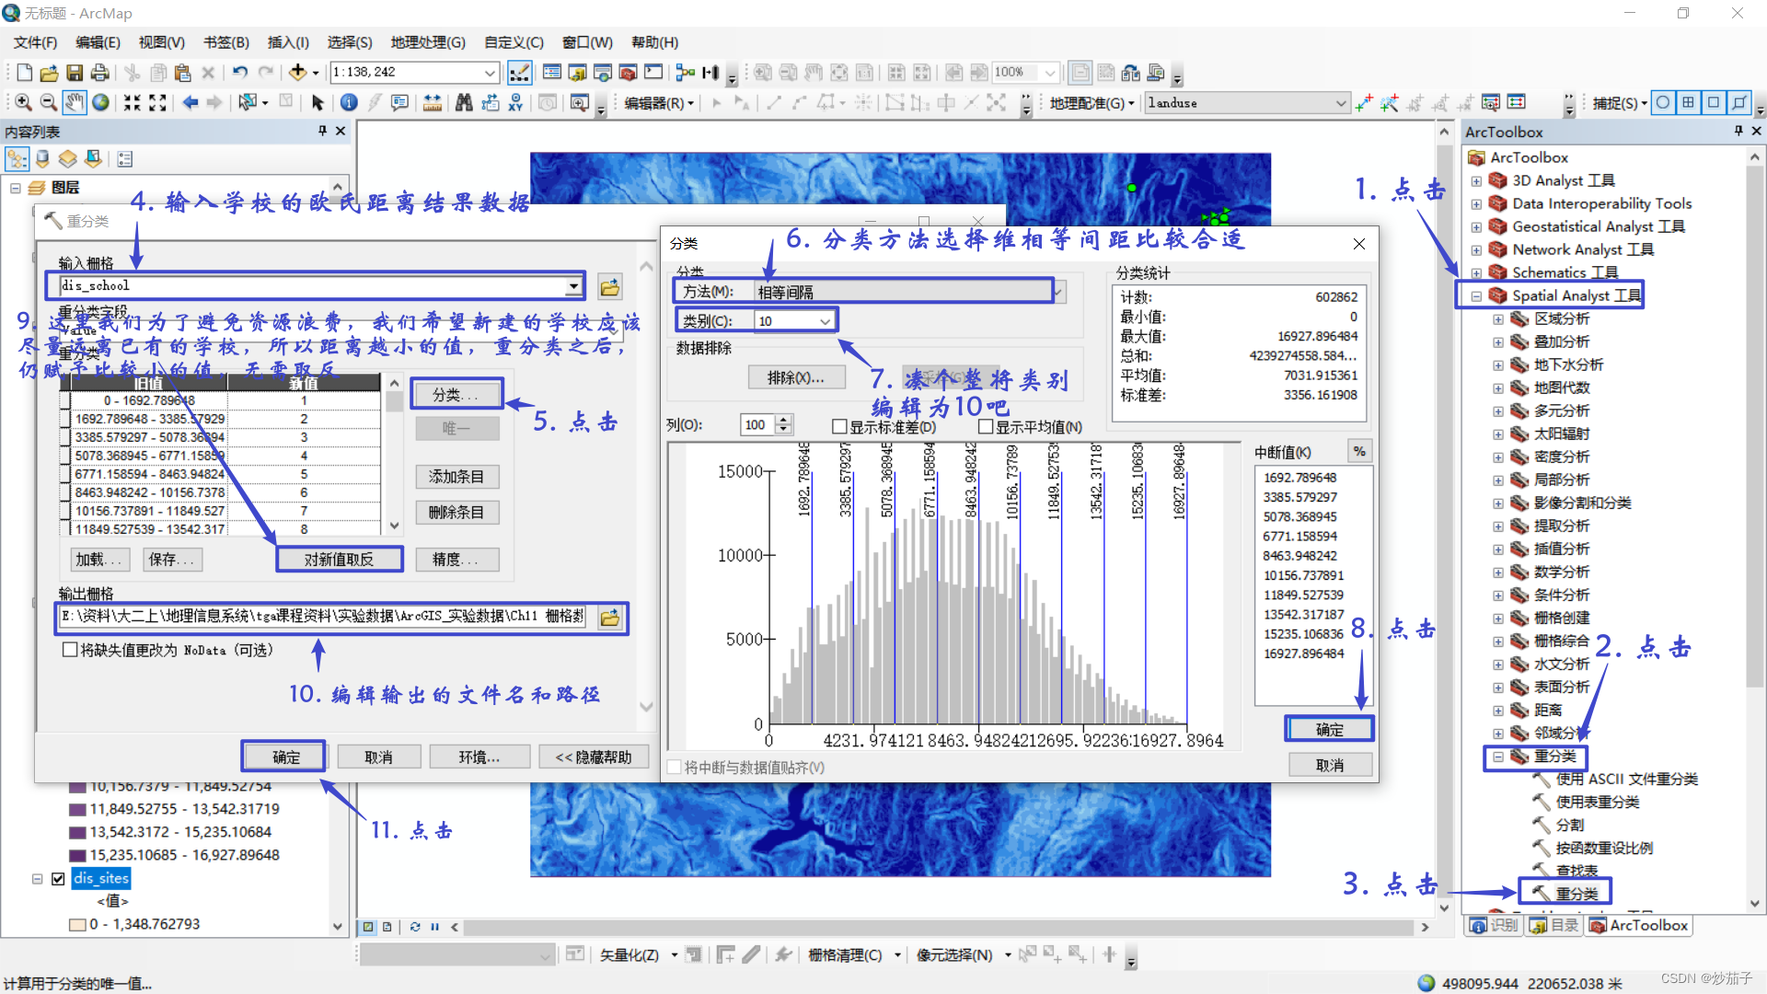Open the 输入栅格 dis_school dropdown
Viewport: 1767px width, 994px height.
(573, 287)
